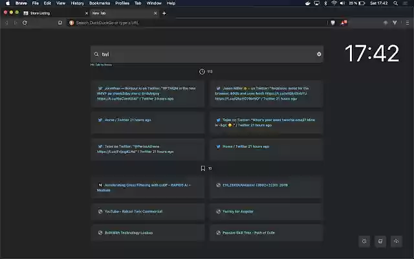Image resolution: width=414 pixels, height=259 pixels.
Task: Open 'BuiltWith Technology Lookup' bookmark
Action: [x=147, y=232]
